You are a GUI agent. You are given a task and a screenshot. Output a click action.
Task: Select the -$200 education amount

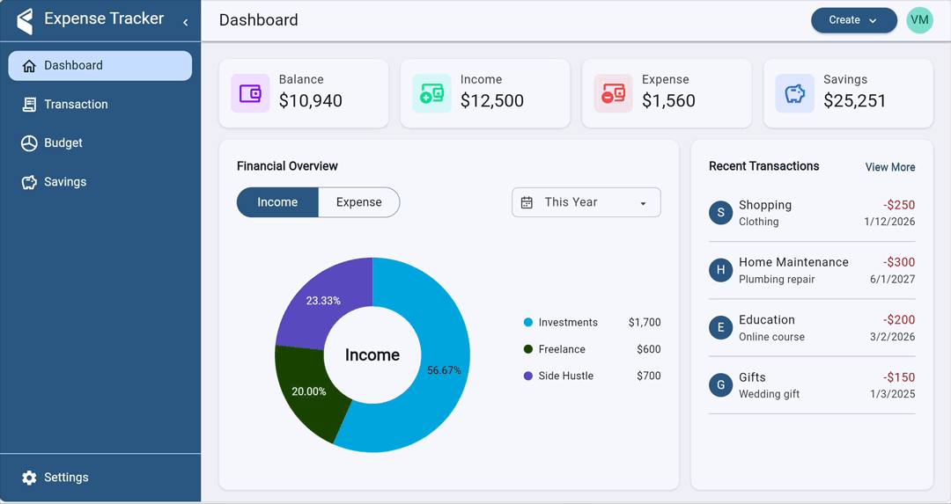[899, 320]
